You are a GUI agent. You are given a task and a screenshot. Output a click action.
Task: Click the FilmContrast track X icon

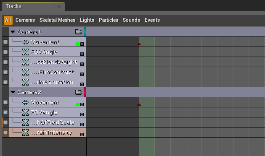point(25,72)
